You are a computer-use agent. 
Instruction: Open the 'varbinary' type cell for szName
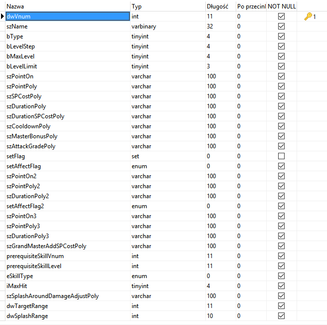coord(168,26)
